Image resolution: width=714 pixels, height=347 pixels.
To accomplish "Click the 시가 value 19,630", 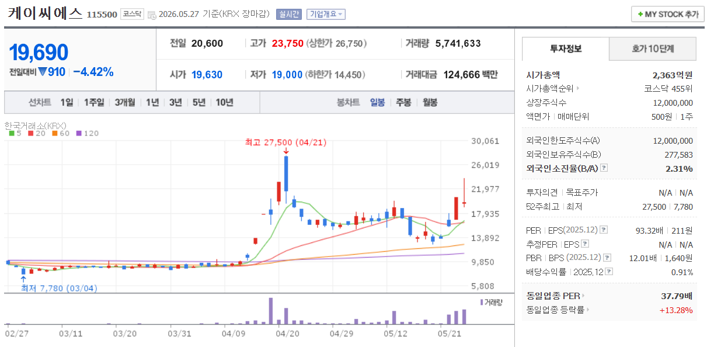I will [x=207, y=75].
